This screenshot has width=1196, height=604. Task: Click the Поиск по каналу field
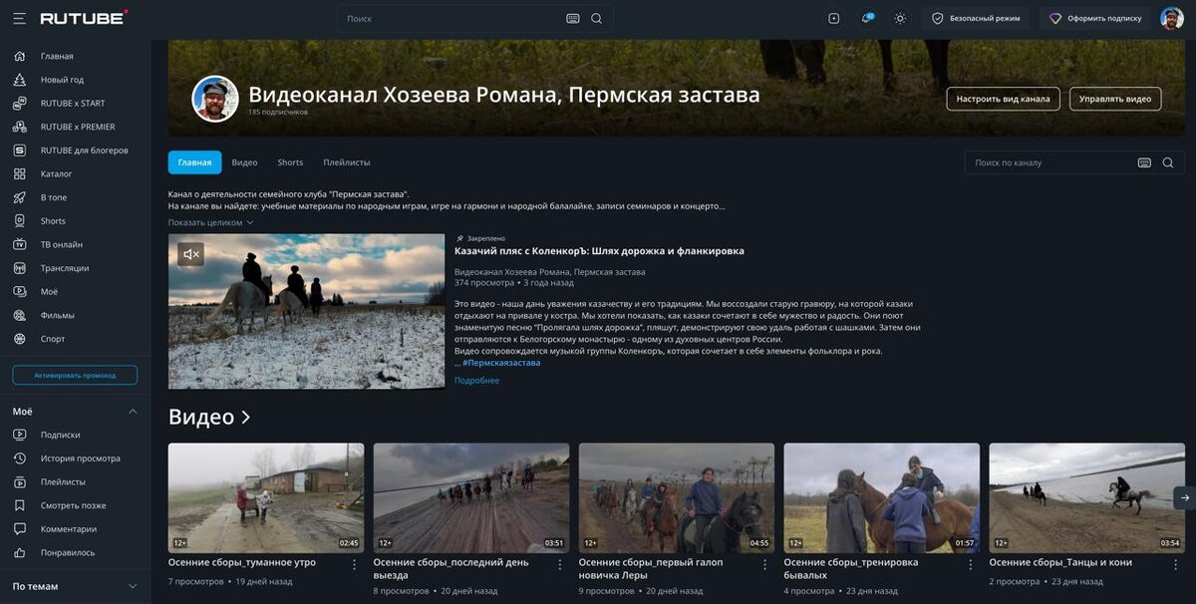pos(1049,162)
